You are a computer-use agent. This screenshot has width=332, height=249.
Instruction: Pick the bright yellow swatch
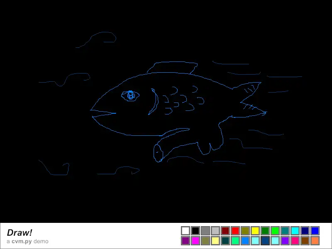tap(255, 231)
